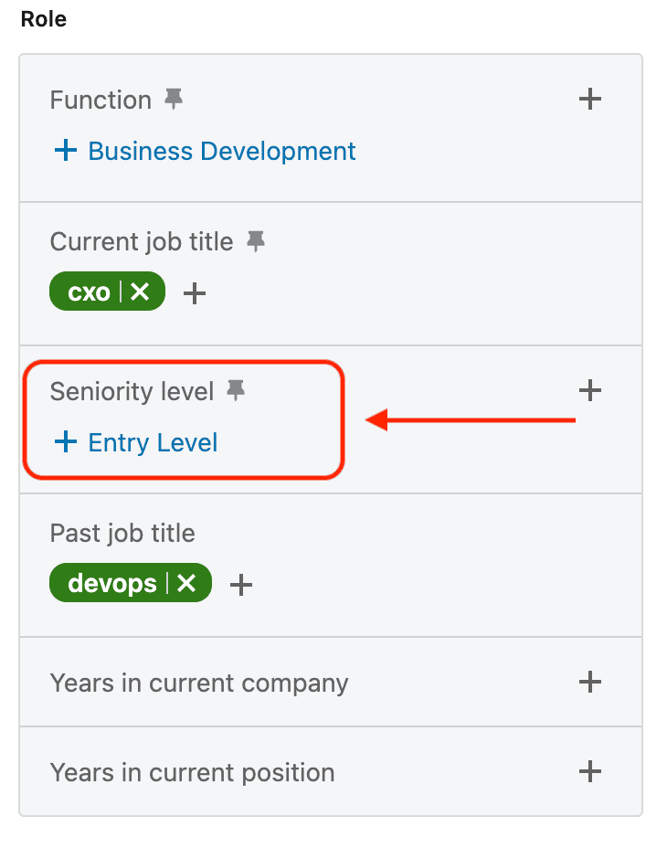Select the Current job title label
This screenshot has width=667, height=848.
coord(142,241)
